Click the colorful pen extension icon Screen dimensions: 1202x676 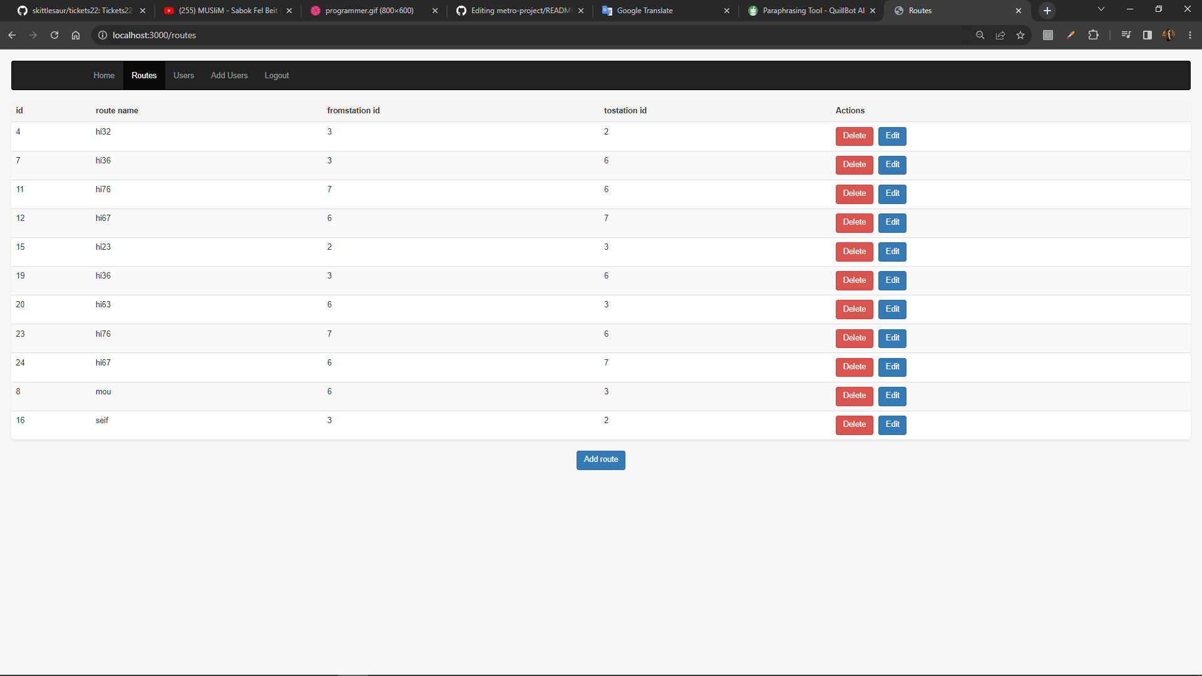pos(1071,35)
